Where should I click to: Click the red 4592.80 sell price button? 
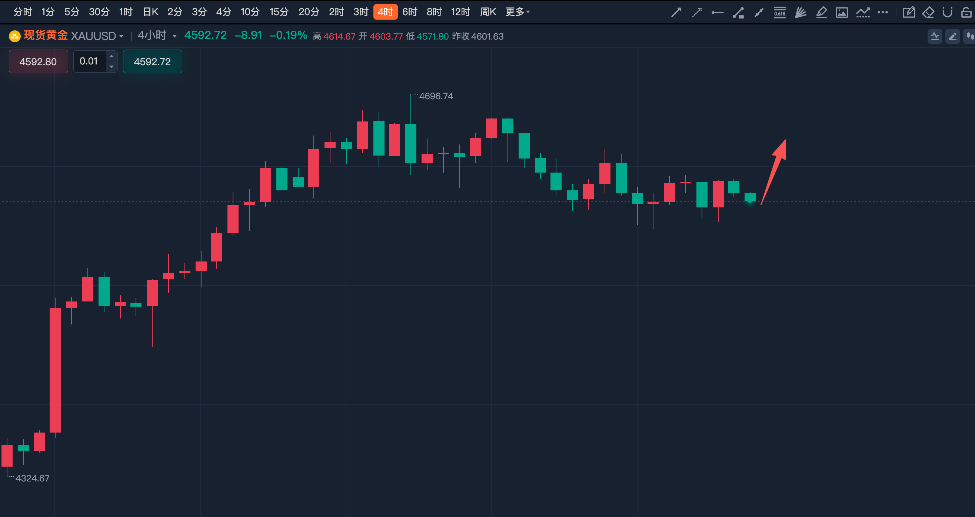(38, 61)
